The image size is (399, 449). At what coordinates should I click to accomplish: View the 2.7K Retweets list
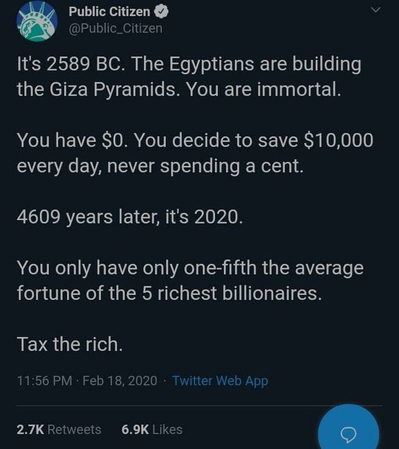tap(59, 429)
